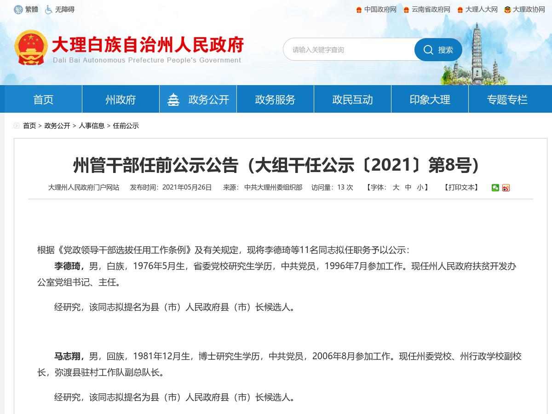Click the magnifier icon in the search bar
The height and width of the screenshot is (414, 552).
(x=429, y=50)
